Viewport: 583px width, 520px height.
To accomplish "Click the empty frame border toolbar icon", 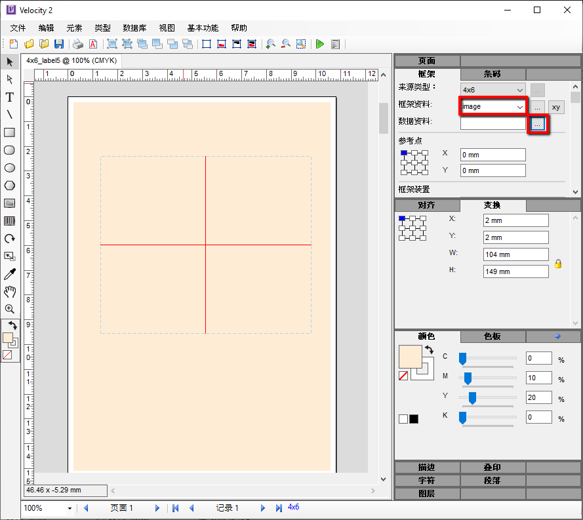I will pos(207,44).
